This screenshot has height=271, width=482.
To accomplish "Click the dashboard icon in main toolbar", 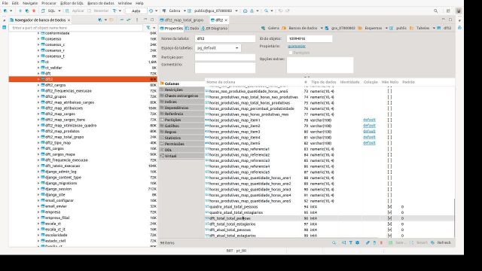I will 245,11.
